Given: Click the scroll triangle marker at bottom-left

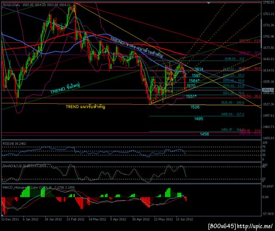Looking at the screenshot, I should click(x=2, y=215).
